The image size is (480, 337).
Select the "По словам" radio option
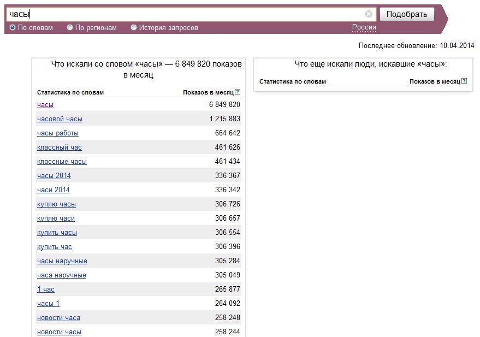pyautogui.click(x=13, y=27)
